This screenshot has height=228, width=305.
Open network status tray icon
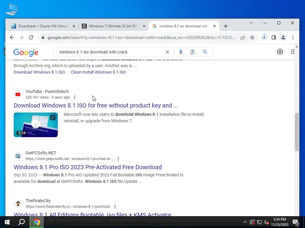point(259,222)
